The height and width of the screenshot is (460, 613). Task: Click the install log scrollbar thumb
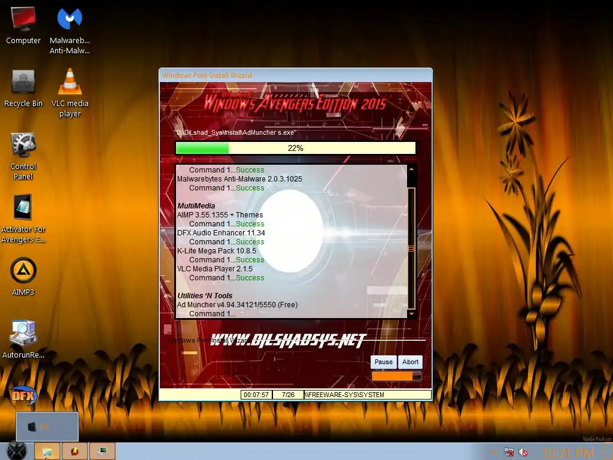[x=411, y=249]
